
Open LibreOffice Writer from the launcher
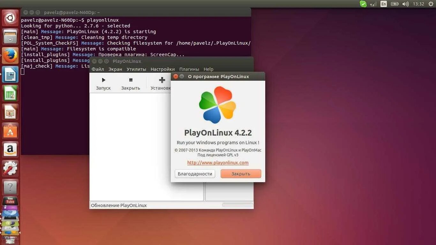10,74
